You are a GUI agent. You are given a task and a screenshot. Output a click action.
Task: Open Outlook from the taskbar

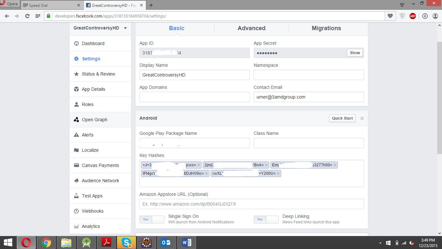[167, 243]
